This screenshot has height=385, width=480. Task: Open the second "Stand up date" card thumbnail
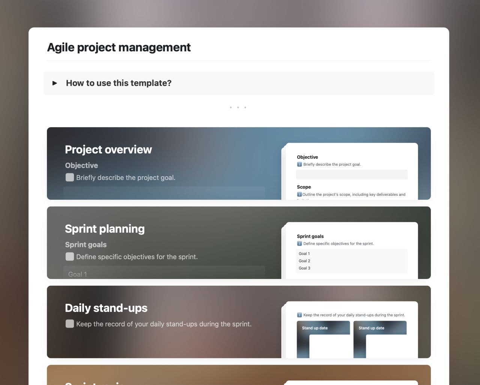pos(379,339)
